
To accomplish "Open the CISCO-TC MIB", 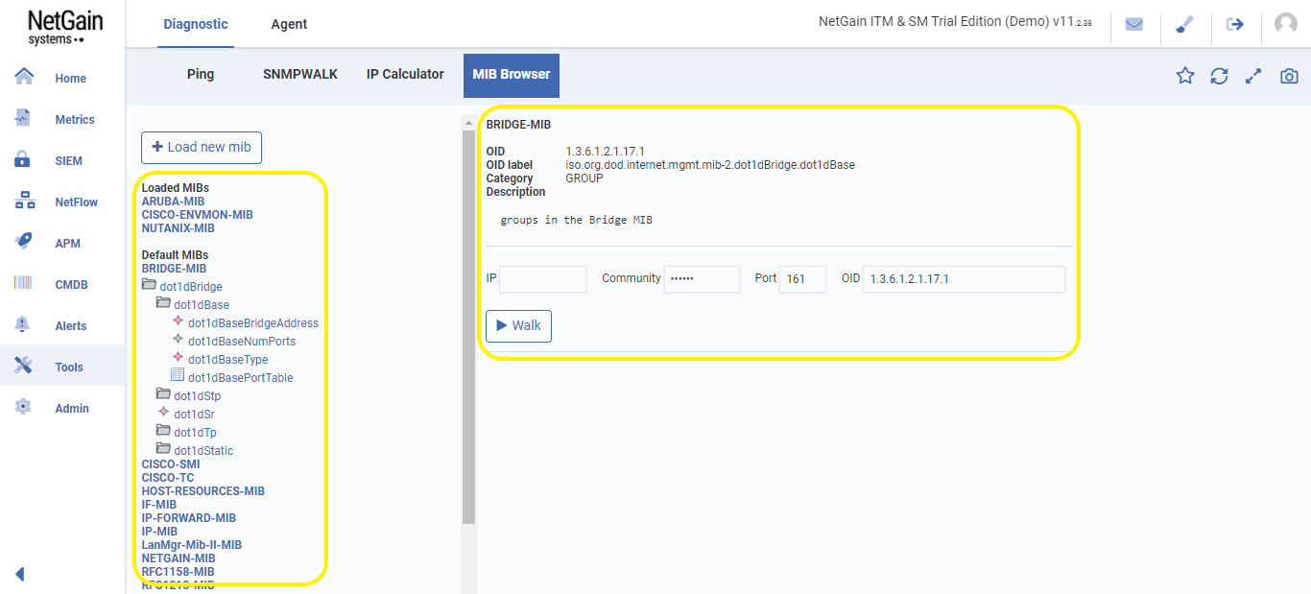I will (168, 478).
